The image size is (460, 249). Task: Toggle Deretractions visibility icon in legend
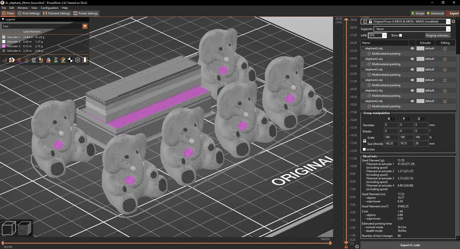point(26,60)
